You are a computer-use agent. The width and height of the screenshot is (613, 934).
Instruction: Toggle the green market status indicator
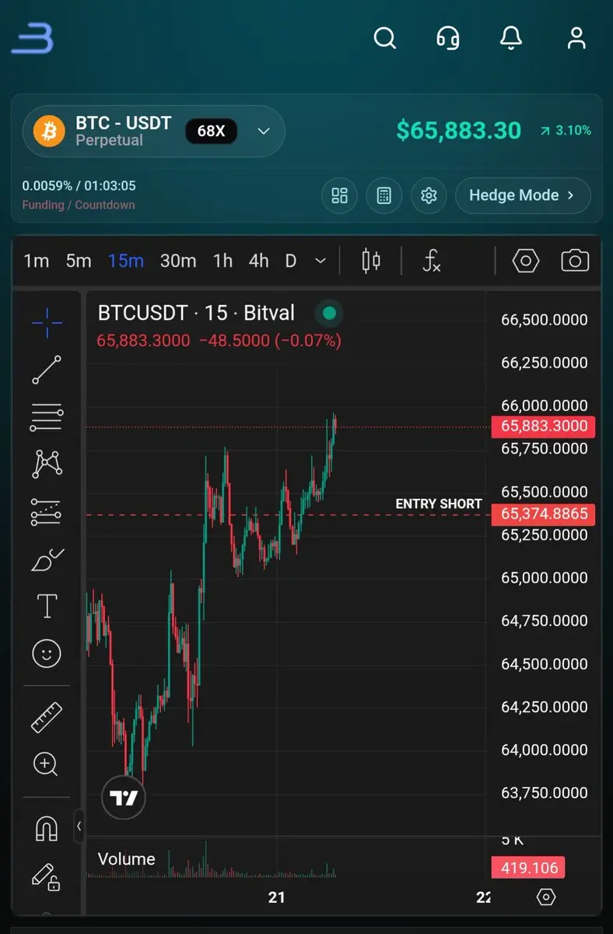(329, 313)
